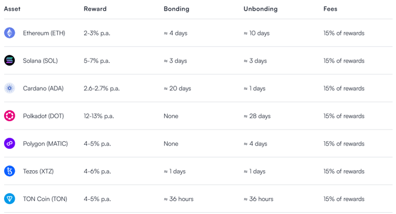Select the Polkadot (DOT) asset name

[x=43, y=116]
